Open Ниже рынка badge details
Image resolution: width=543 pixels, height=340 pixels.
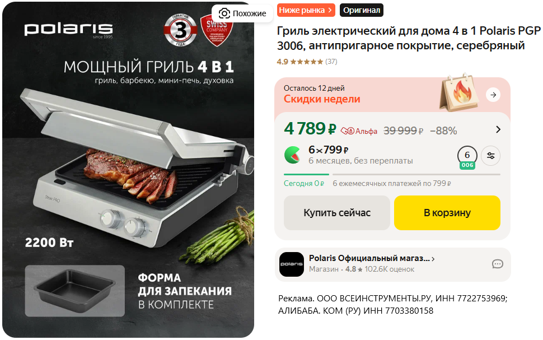[x=306, y=11]
